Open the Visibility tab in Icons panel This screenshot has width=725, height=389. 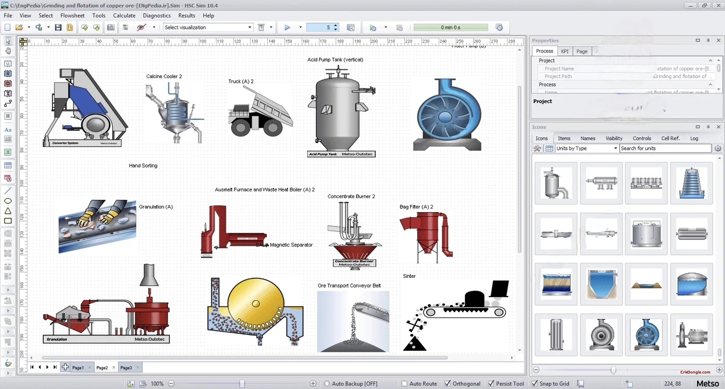point(614,138)
